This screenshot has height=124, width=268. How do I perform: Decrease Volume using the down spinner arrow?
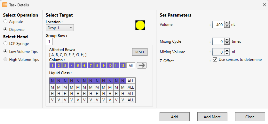(227, 26)
